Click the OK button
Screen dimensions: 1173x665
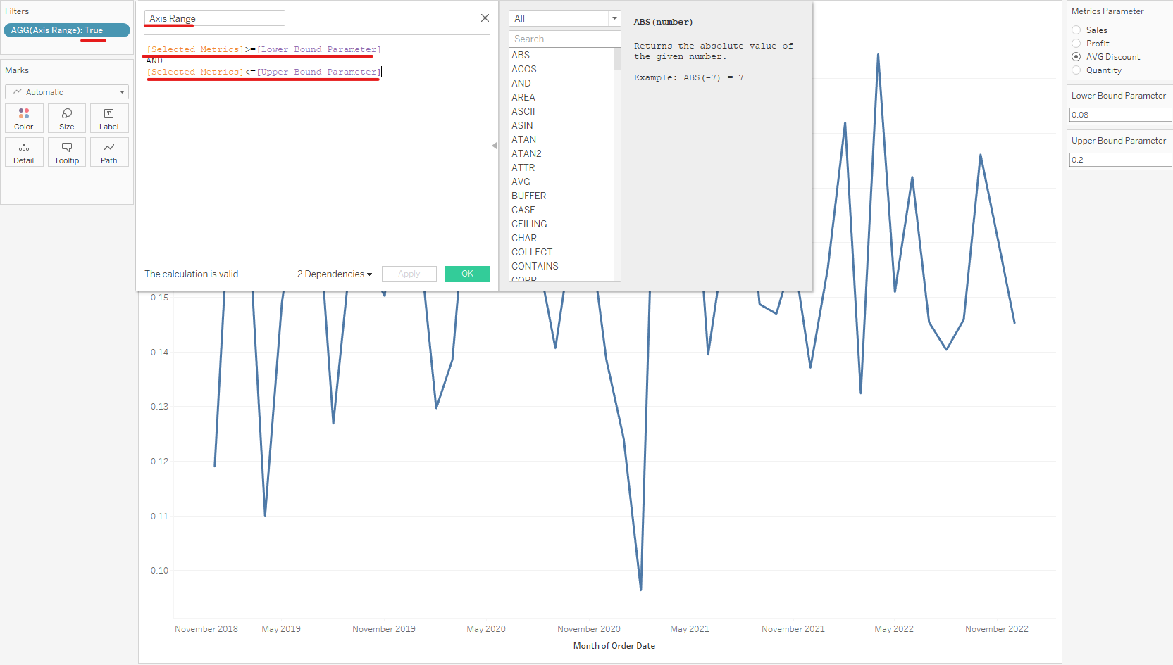[x=467, y=274]
